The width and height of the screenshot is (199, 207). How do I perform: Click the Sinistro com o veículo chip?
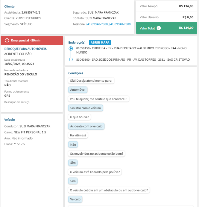86,108
